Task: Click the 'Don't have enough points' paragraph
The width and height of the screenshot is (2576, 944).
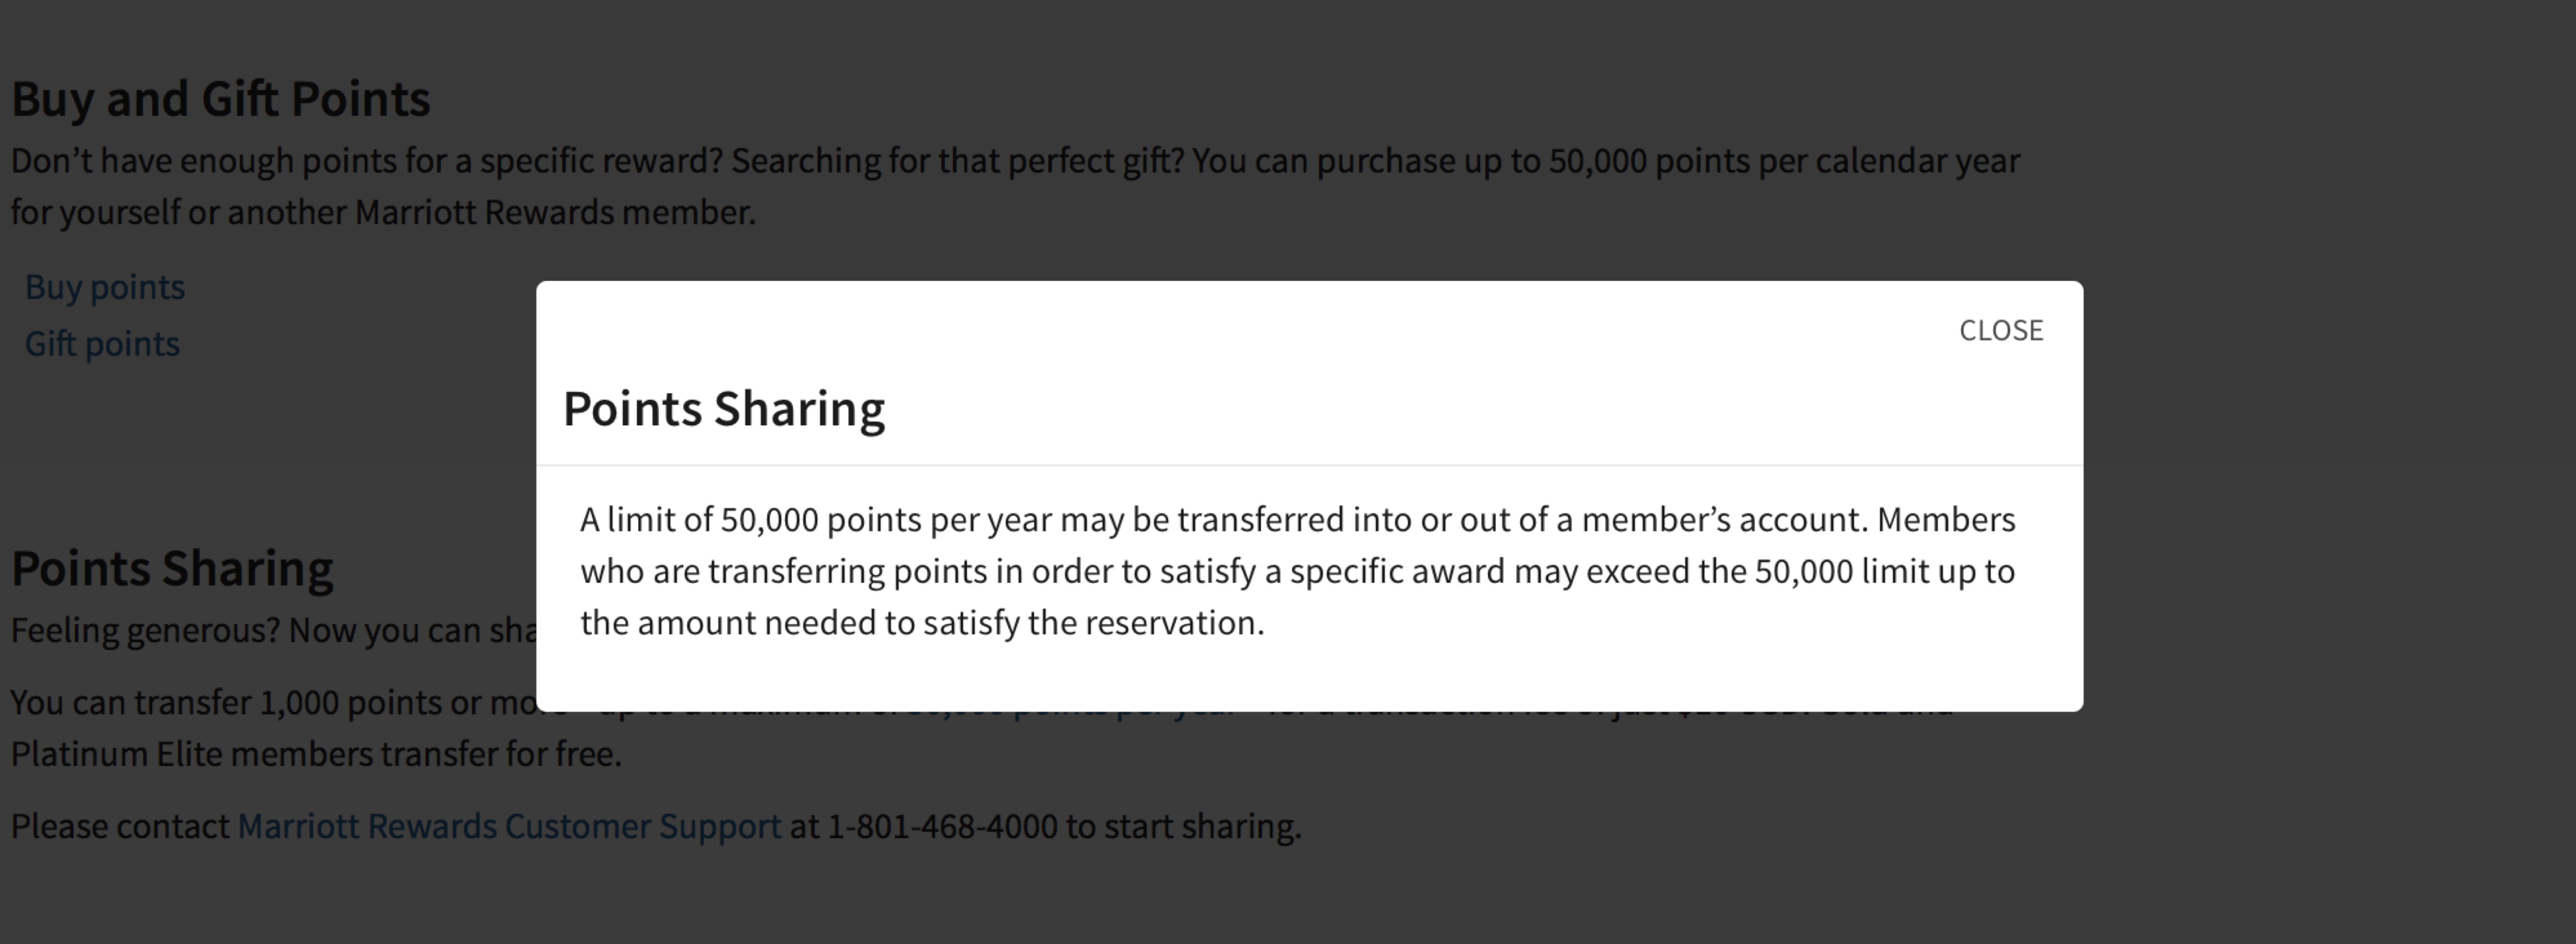Action: pyautogui.click(x=1015, y=186)
